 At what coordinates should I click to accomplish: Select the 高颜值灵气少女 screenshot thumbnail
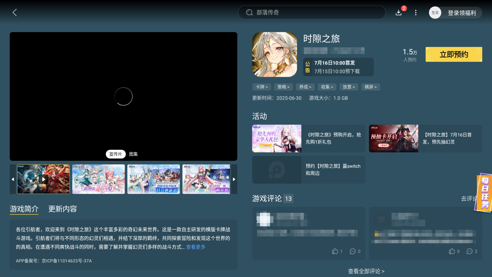point(98,179)
